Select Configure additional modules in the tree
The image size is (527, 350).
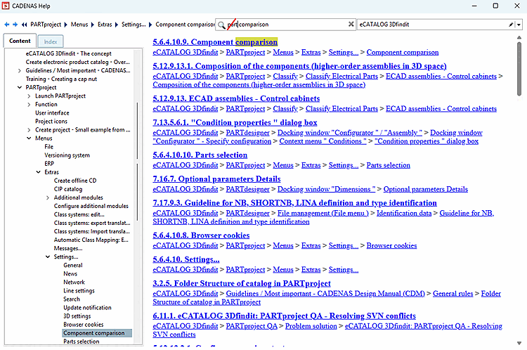tap(91, 206)
